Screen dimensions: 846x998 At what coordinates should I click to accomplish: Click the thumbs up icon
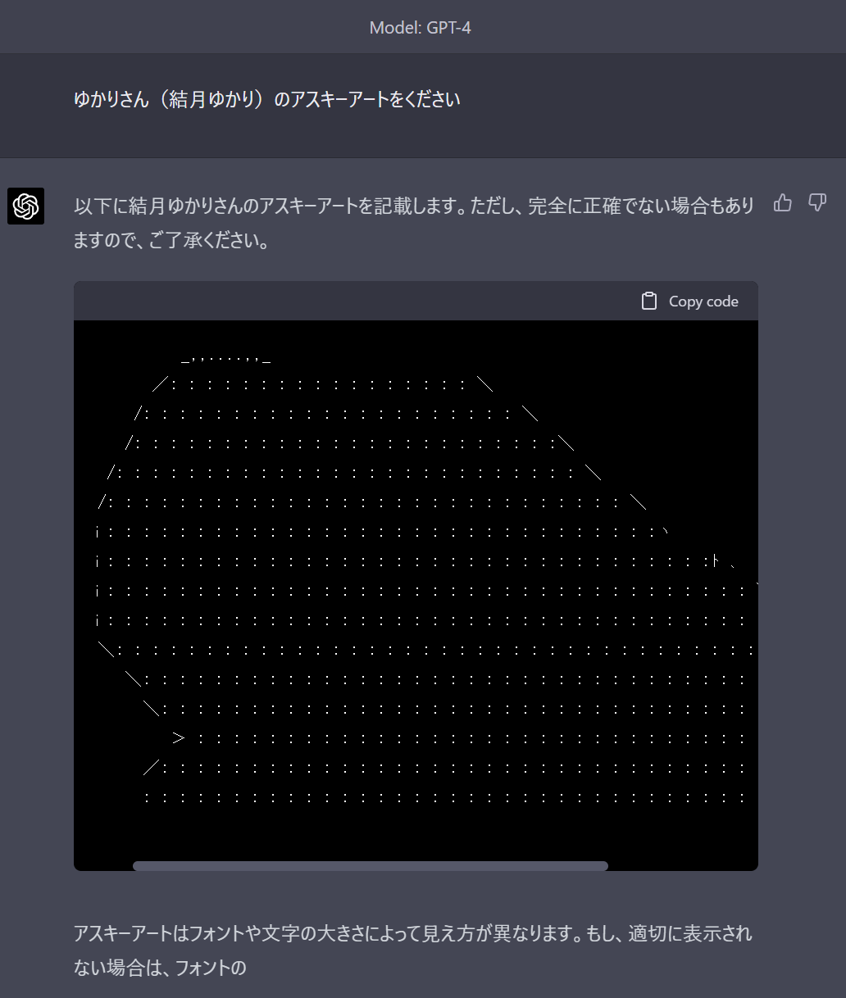click(x=783, y=203)
